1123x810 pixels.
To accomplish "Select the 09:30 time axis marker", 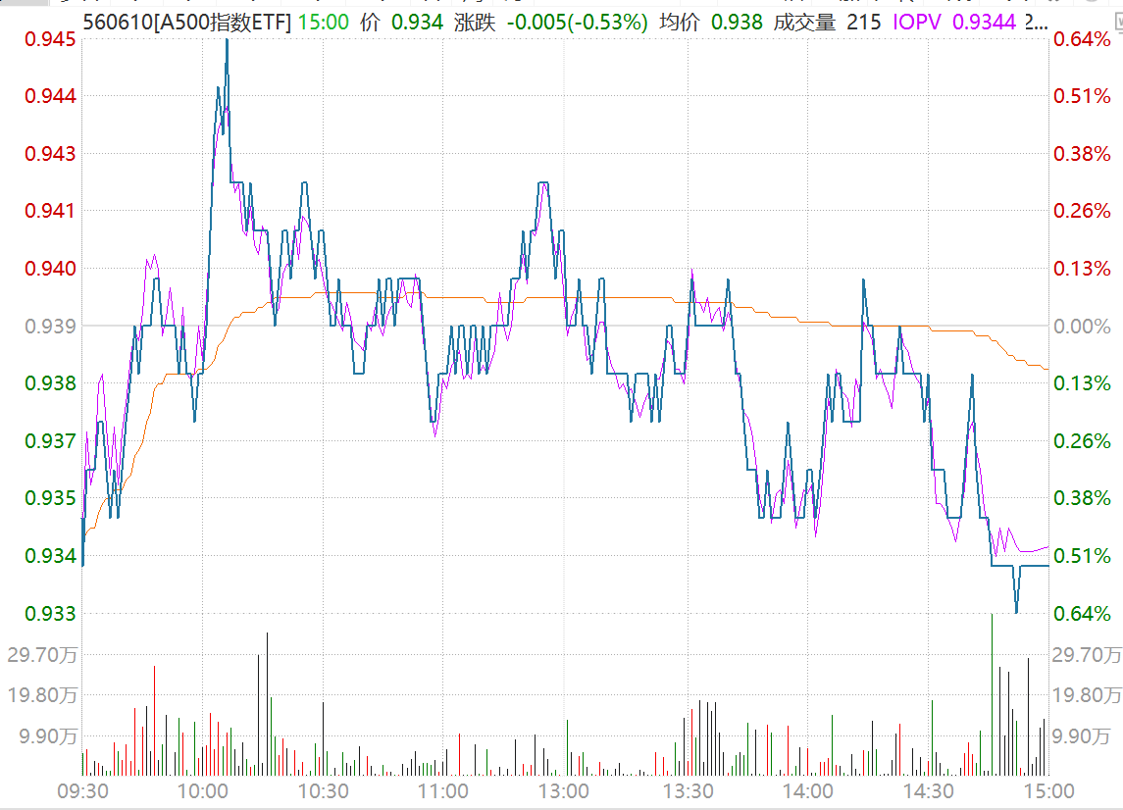I will coord(82,790).
